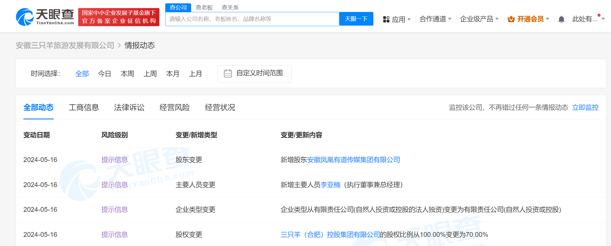Expand the 应用 dropdown
Viewport: 611px width, 246px height.
point(401,19)
